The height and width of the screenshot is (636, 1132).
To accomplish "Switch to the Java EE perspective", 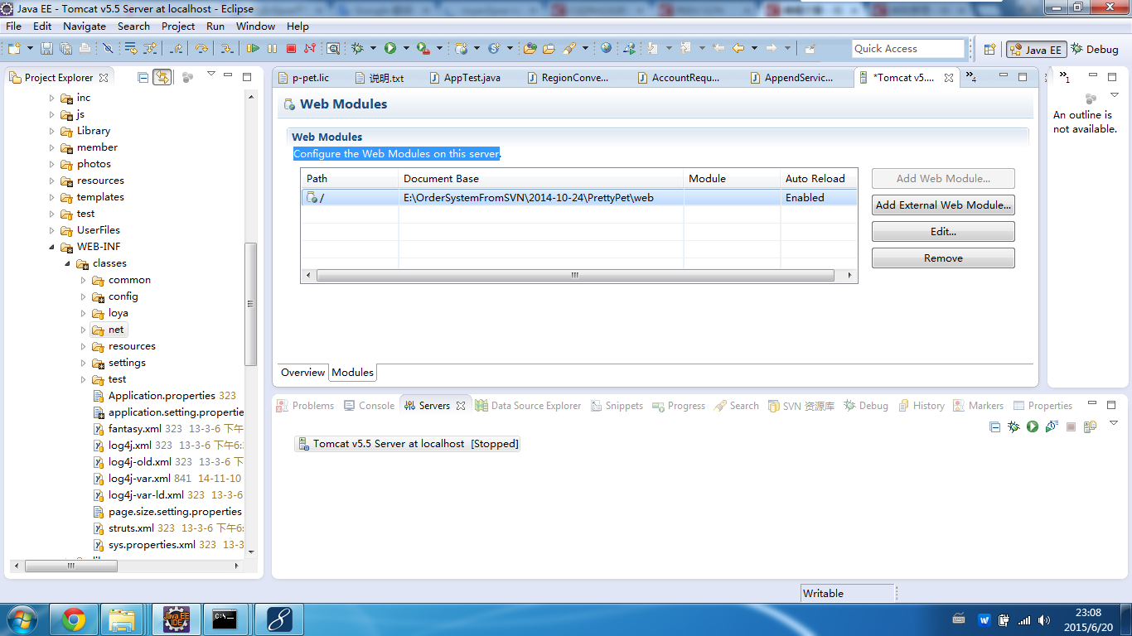I will [x=1035, y=50].
